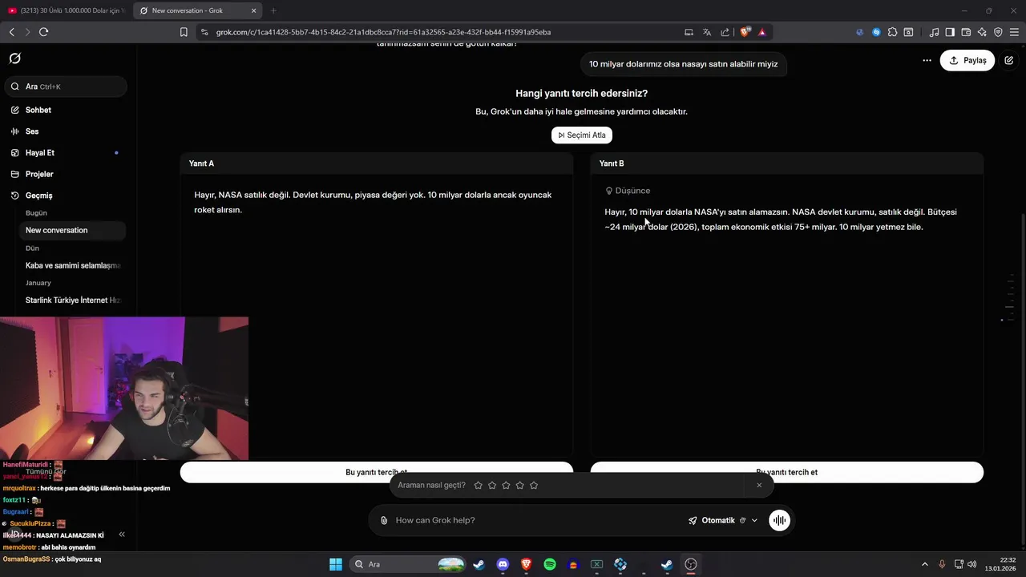This screenshot has height=577, width=1026.
Task: Expand the Düşünce thought section in Yanıt B
Action: tap(628, 191)
